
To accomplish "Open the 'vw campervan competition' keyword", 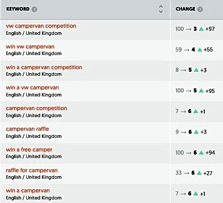I will pyautogui.click(x=41, y=26).
